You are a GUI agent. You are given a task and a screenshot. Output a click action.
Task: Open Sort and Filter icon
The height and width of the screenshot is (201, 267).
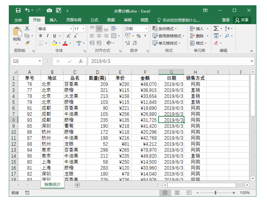pos(227,29)
